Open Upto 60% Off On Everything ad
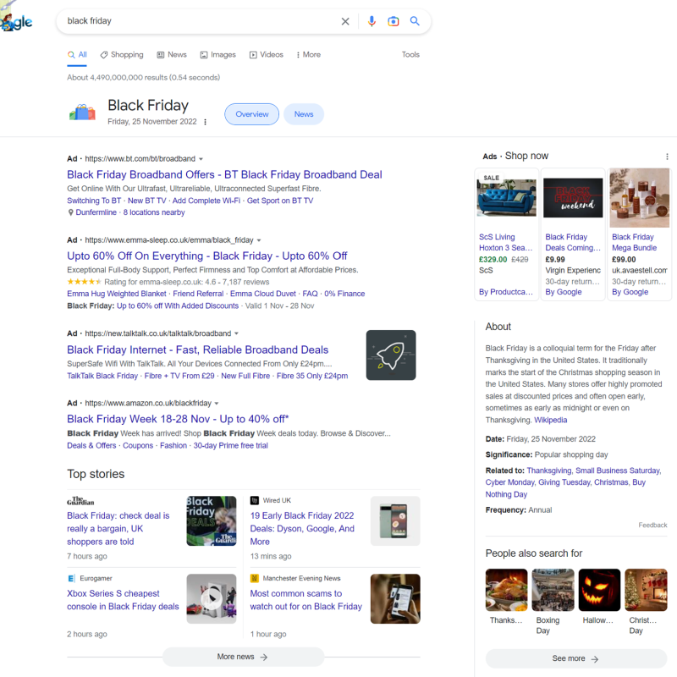This screenshot has width=677, height=677. pyautogui.click(x=206, y=256)
